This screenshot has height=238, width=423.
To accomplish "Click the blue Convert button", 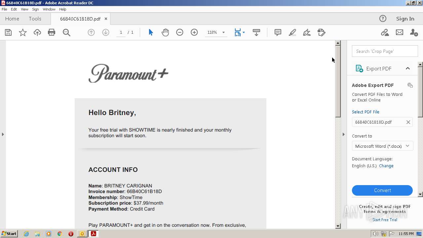I will (382, 190).
